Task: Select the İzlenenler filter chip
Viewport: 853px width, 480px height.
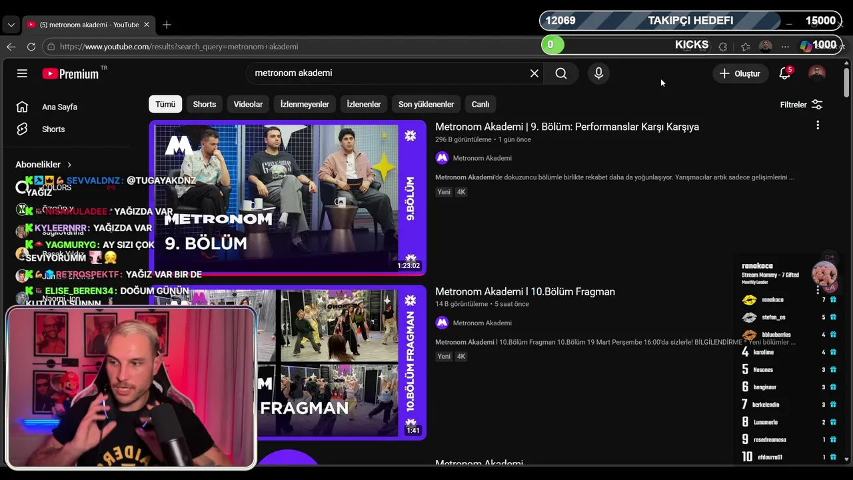Action: (364, 104)
